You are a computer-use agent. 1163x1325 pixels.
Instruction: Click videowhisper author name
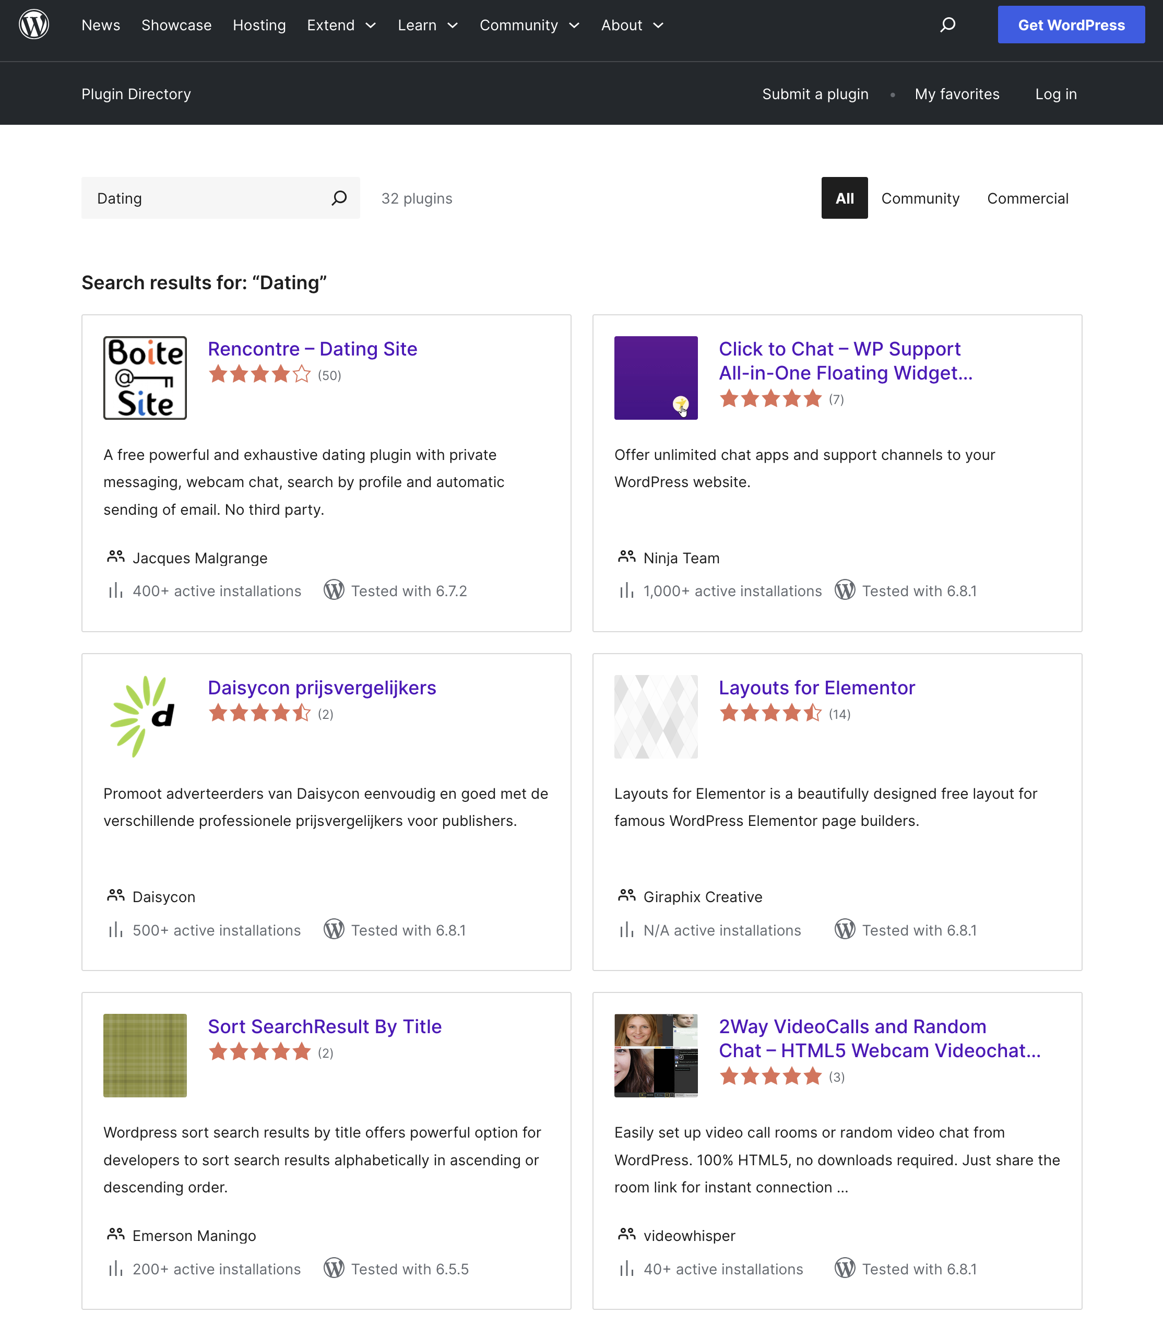(x=689, y=1236)
